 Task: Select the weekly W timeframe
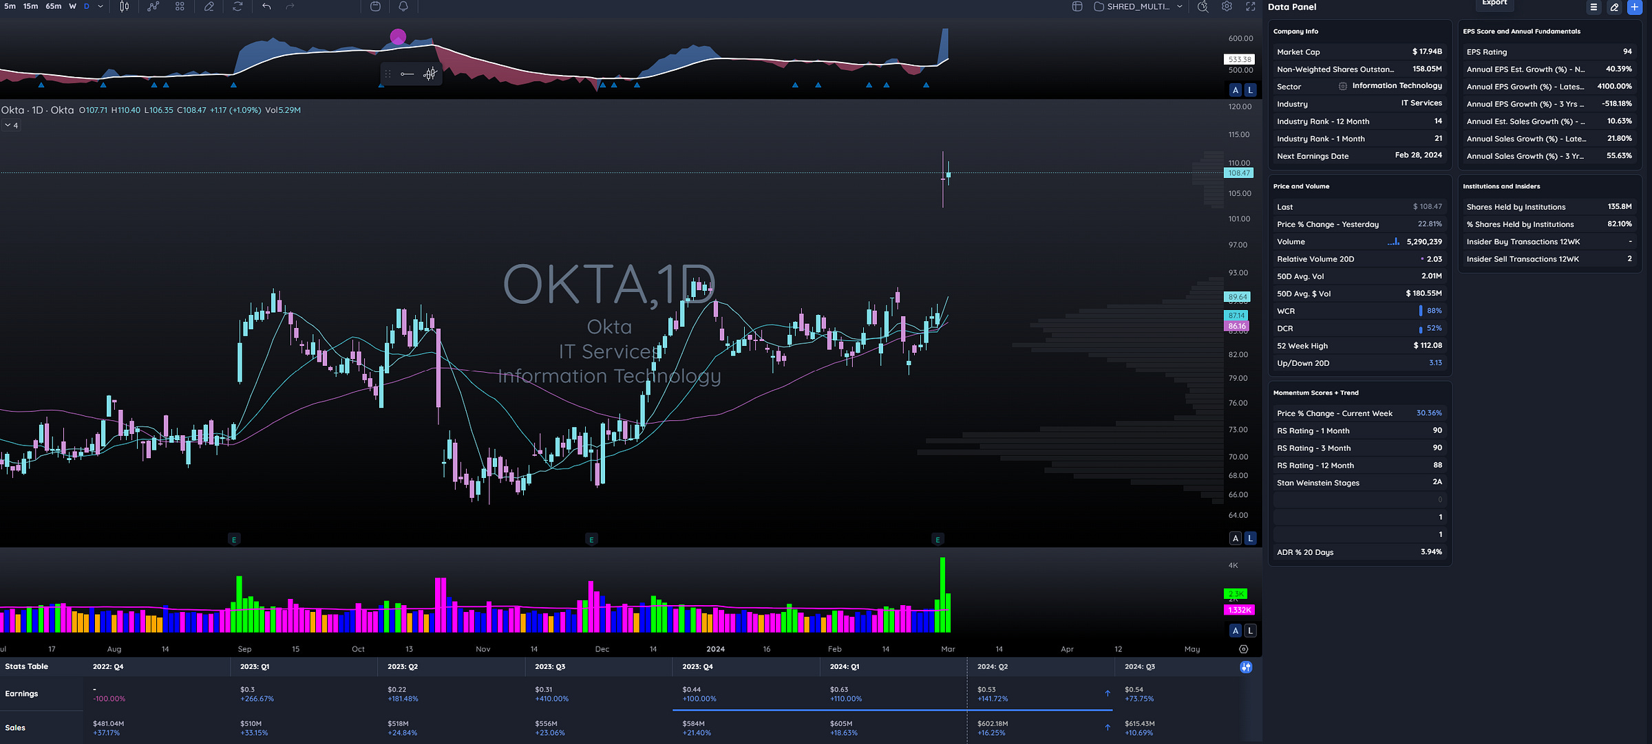72,6
